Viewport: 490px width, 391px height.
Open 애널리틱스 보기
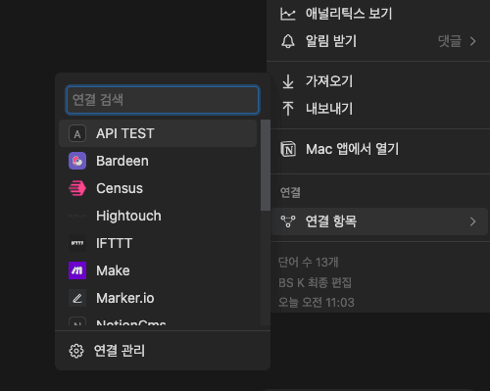379,14
